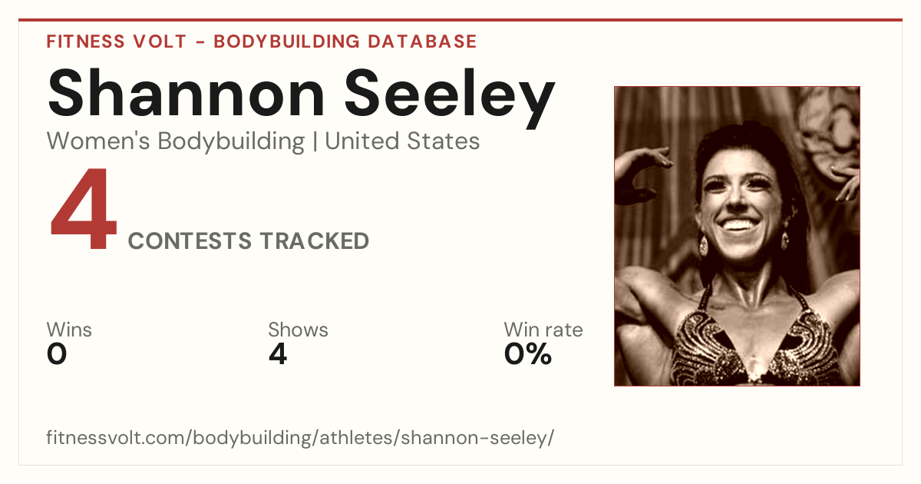The height and width of the screenshot is (484, 921).
Task: Click the Wins value of 0
Action: 57,354
